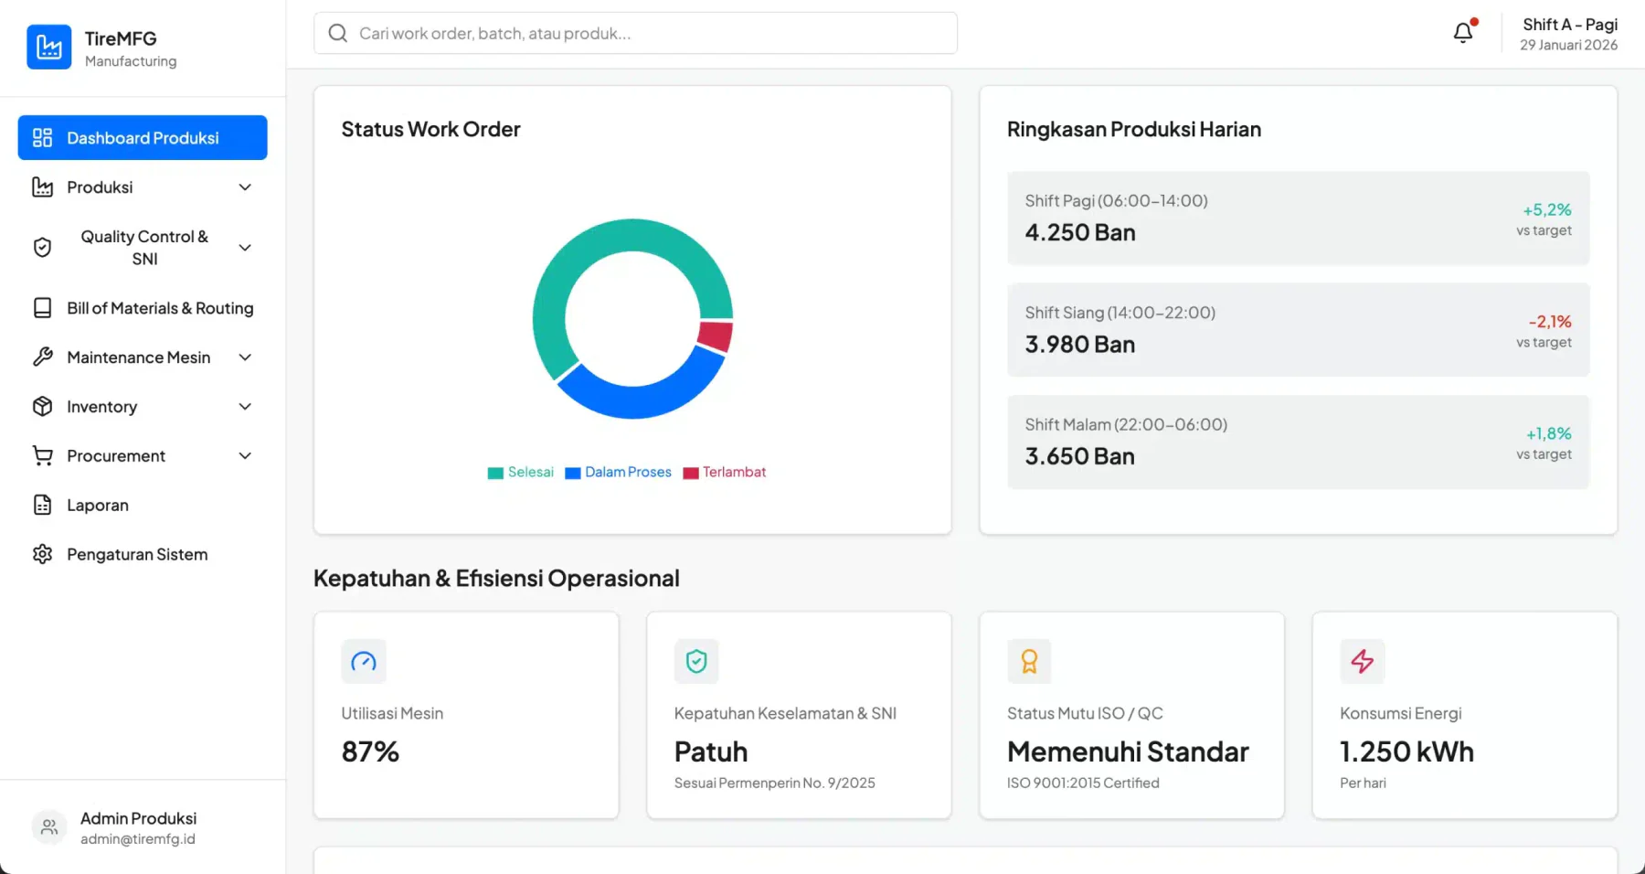Open the notification bell
This screenshot has height=874, width=1645.
click(x=1463, y=33)
